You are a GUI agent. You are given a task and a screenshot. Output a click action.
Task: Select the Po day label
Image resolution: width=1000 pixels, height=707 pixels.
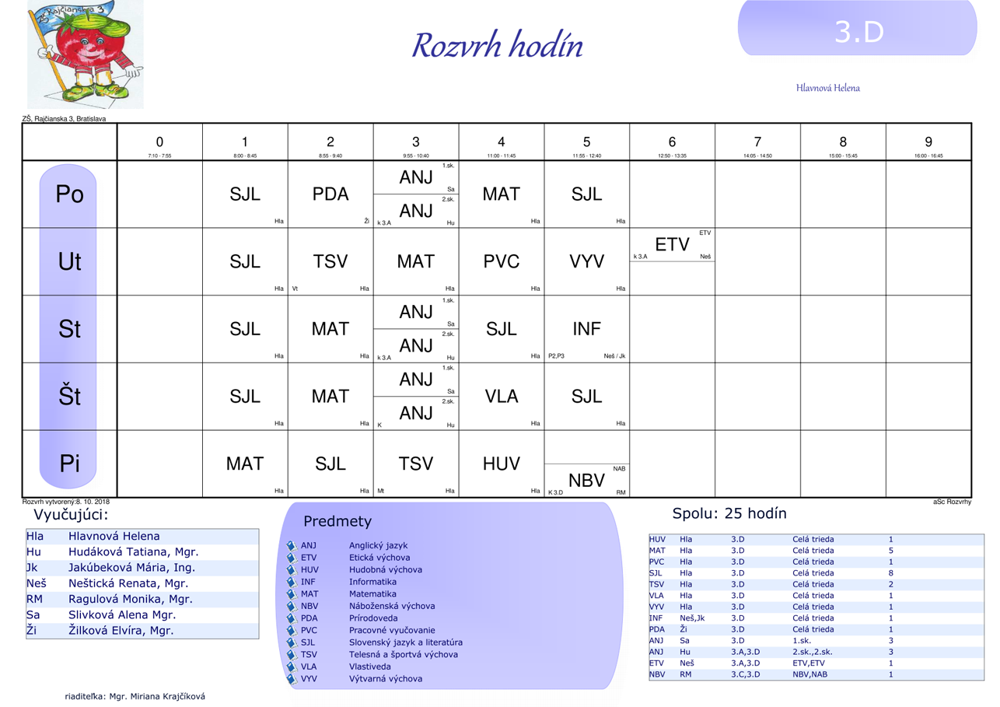click(x=69, y=194)
